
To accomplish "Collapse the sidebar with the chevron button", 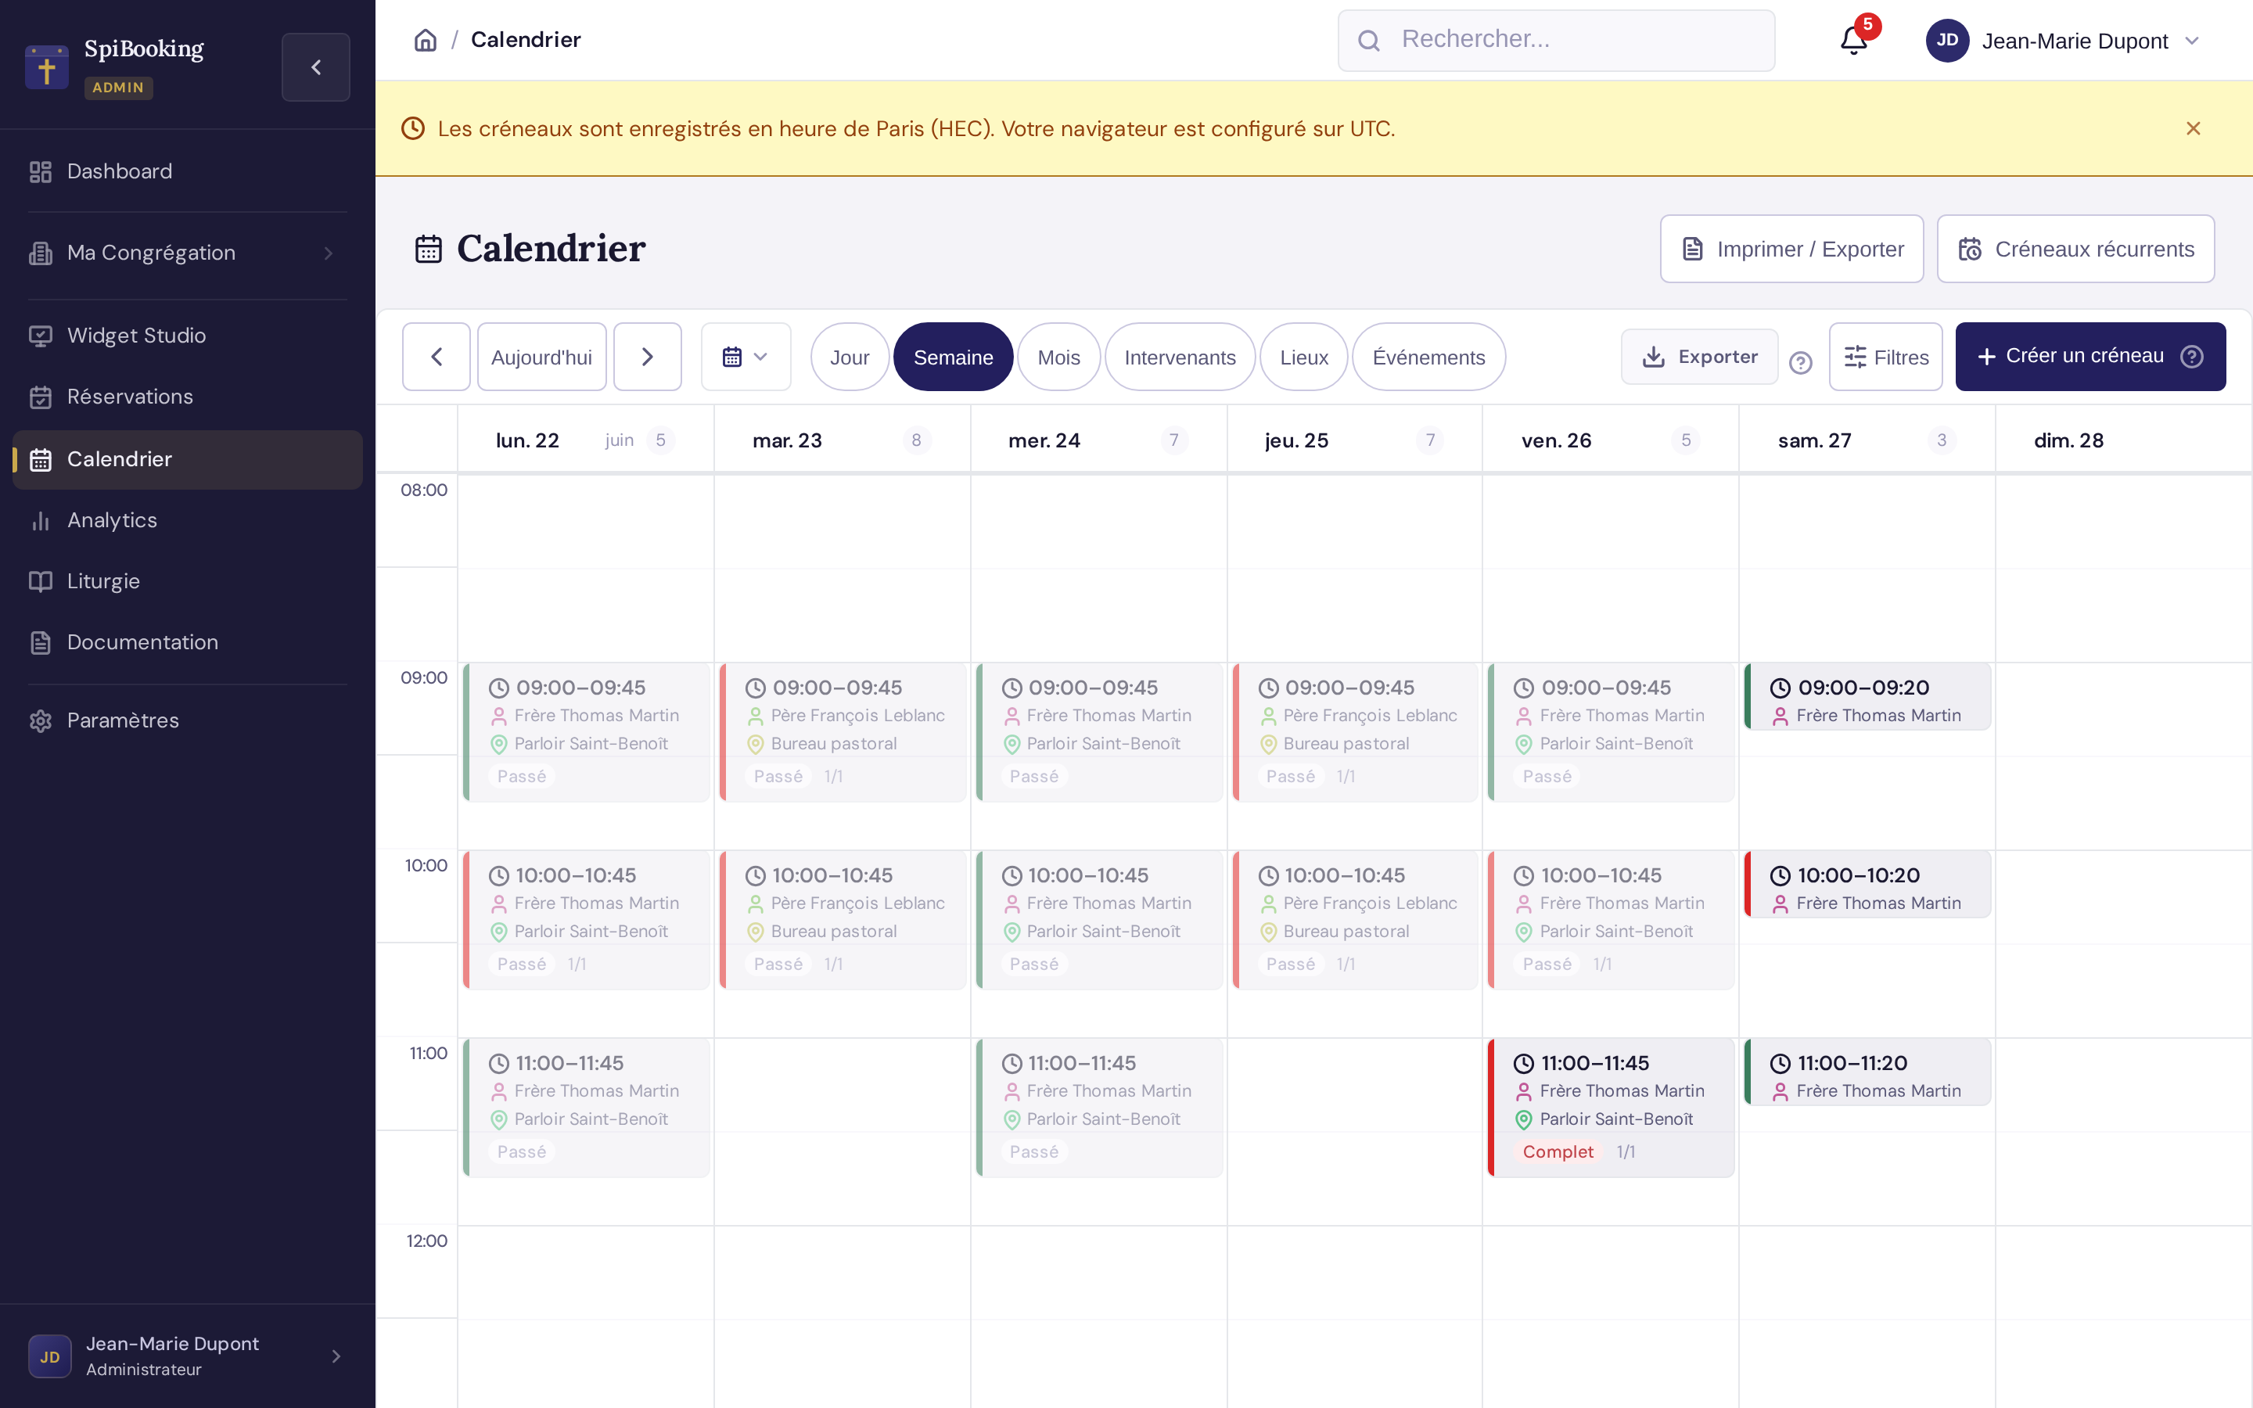I will pyautogui.click(x=315, y=67).
